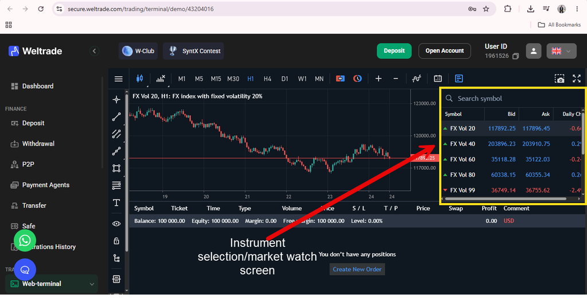Zoom in the chart with plus icon

pos(378,79)
